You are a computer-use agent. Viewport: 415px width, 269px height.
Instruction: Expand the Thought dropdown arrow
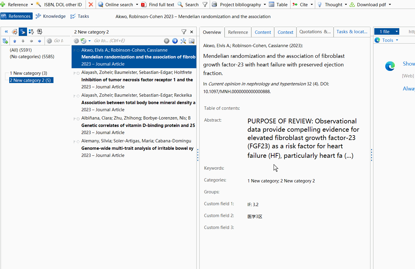[346, 4]
